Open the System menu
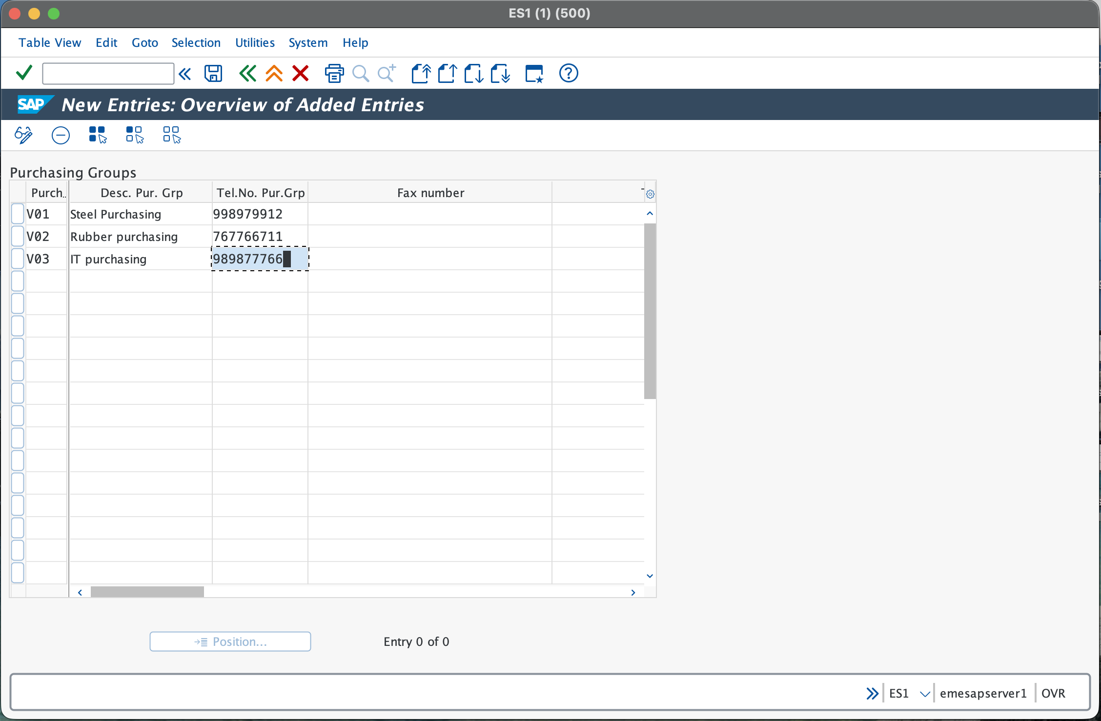 (308, 43)
